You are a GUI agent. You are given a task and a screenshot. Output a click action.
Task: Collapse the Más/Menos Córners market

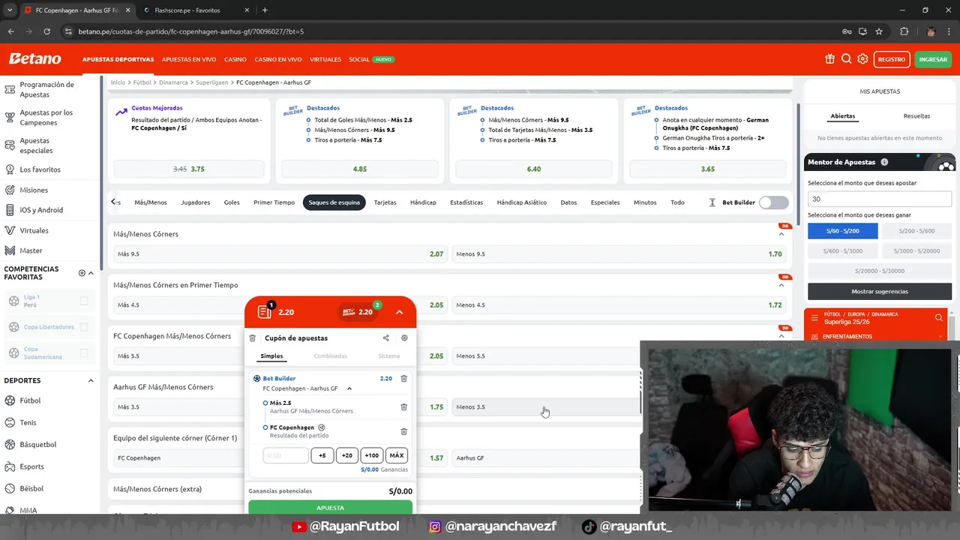[781, 234]
